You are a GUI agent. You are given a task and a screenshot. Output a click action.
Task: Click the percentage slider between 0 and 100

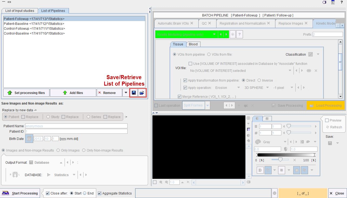(x=280, y=160)
